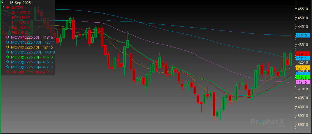Click the blue 440' 0 price tag
Image resolution: width=312 pixels, height=134 pixels.
301,35
